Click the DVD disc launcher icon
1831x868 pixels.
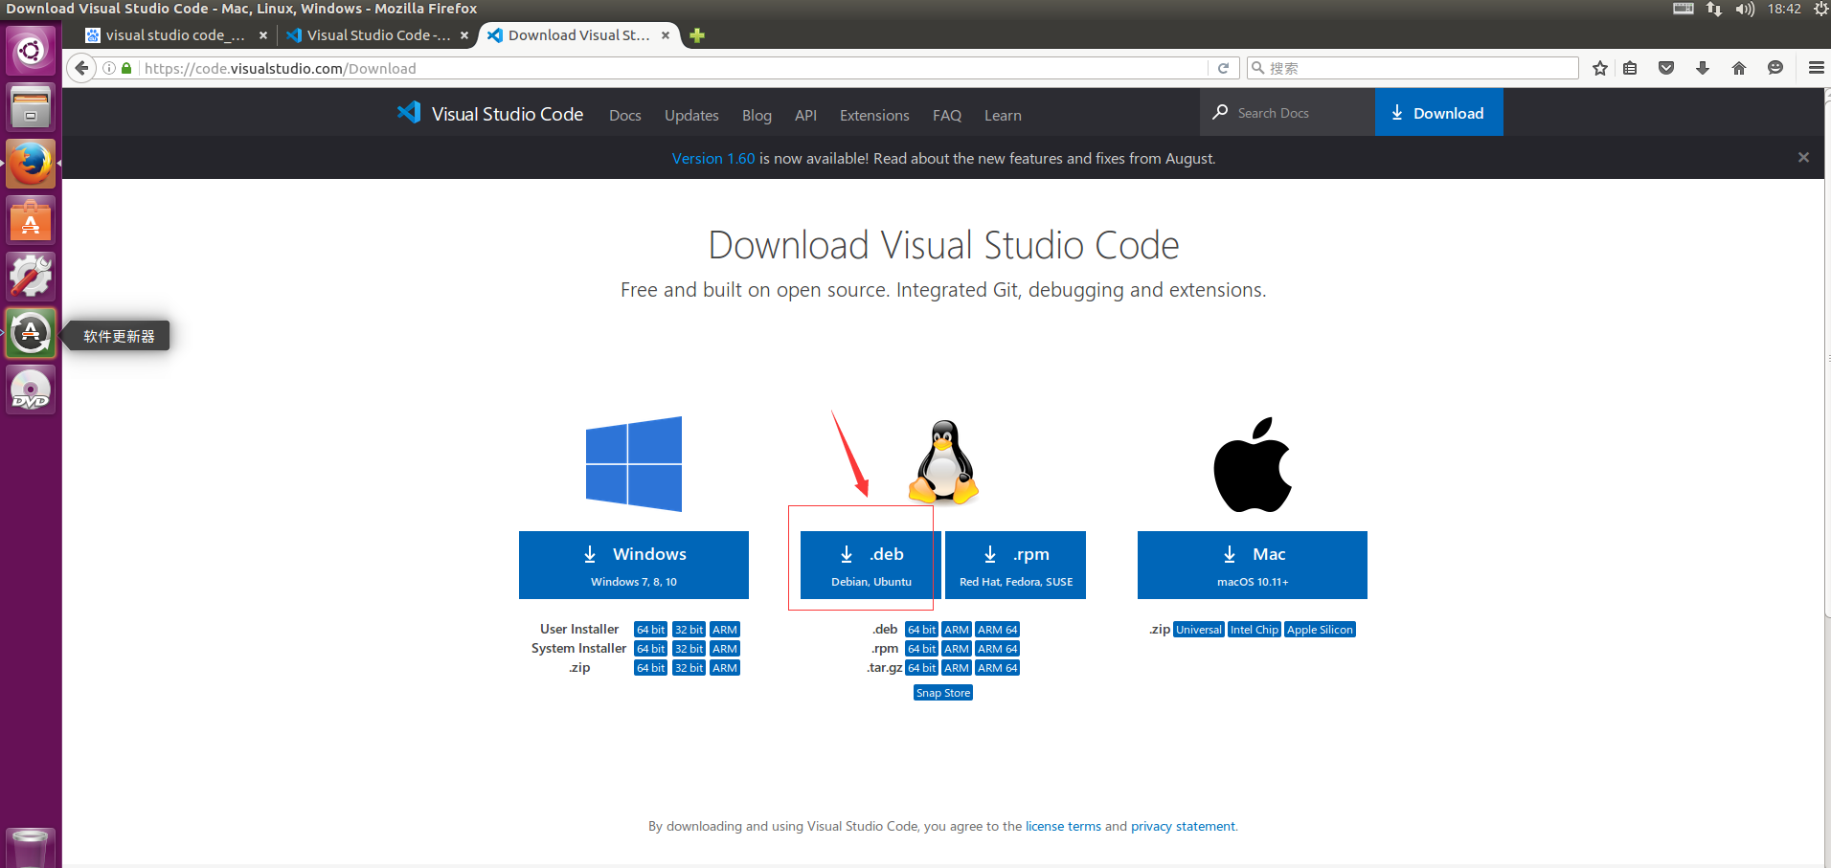pyautogui.click(x=31, y=390)
